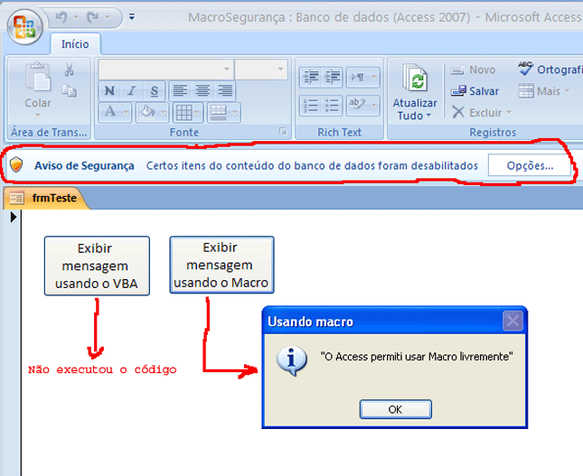This screenshot has width=583, height=476.
Task: Click the info icon in message dialog
Action: point(292,360)
